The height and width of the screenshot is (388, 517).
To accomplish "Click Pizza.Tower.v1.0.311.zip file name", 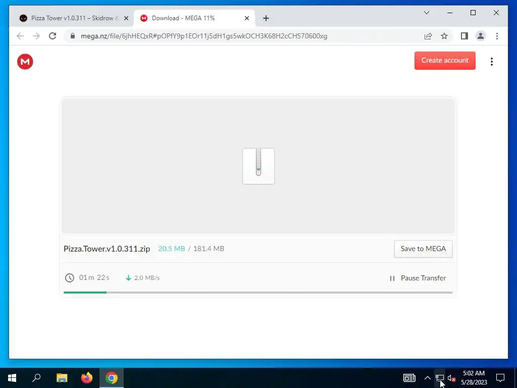I will pos(107,249).
